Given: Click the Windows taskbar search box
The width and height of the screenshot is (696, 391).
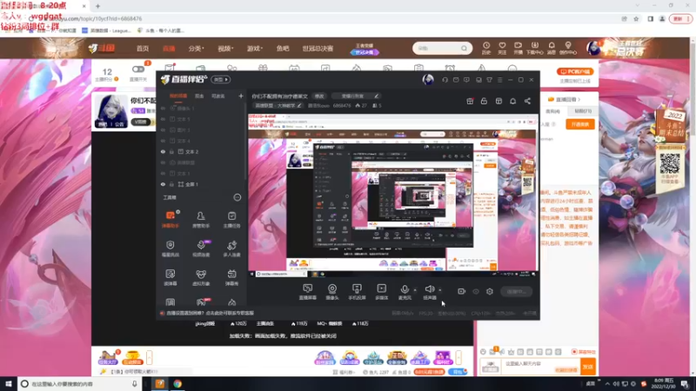Looking at the screenshot, I should [79, 384].
